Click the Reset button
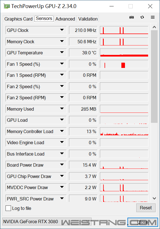 (146, 208)
